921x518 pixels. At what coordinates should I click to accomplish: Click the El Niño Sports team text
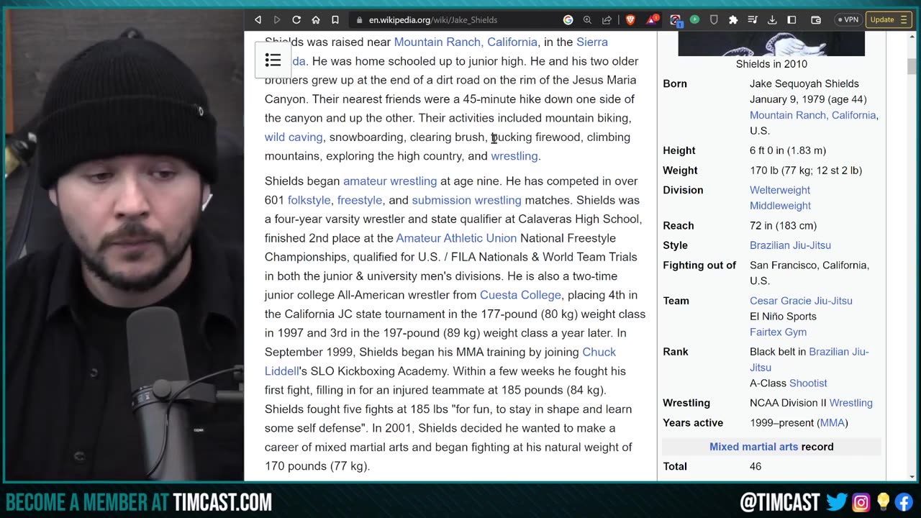coord(783,316)
